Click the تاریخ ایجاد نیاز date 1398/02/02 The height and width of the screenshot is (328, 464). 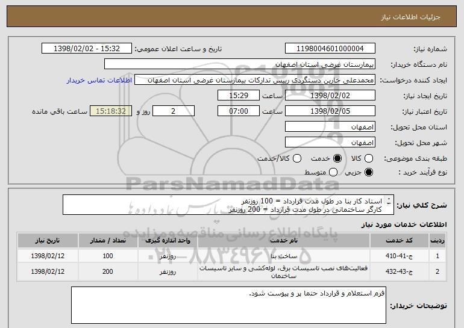tap(330, 96)
